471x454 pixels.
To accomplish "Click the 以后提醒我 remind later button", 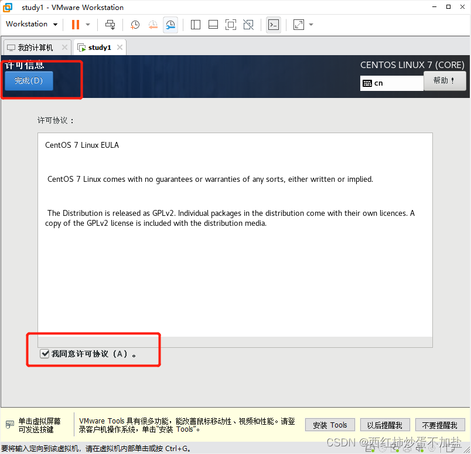I will click(385, 425).
